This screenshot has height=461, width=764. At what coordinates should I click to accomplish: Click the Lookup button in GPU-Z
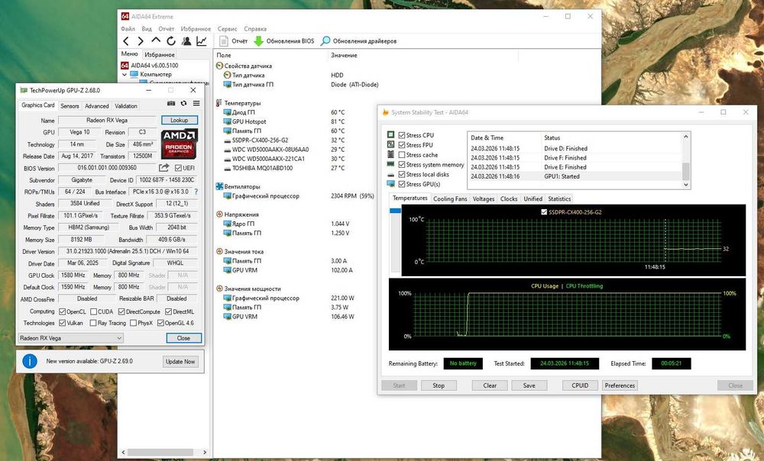180,121
